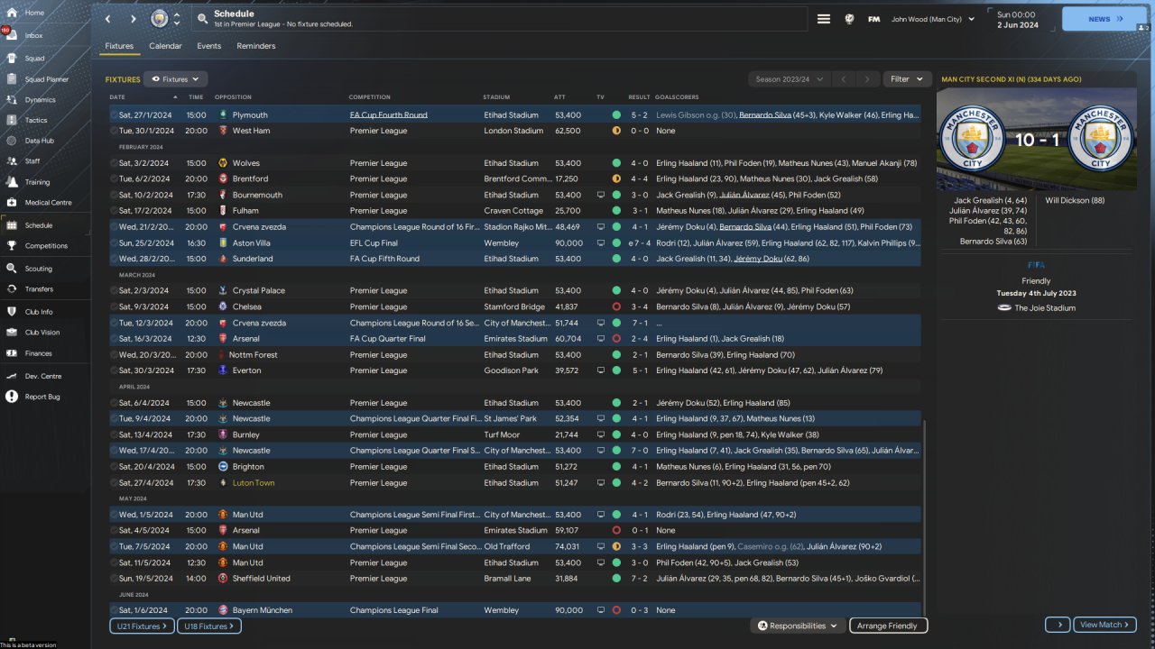Open U21 Fixtures

tap(142, 626)
